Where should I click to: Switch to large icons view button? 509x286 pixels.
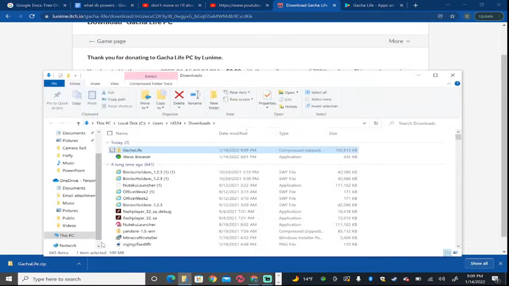tap(456, 253)
